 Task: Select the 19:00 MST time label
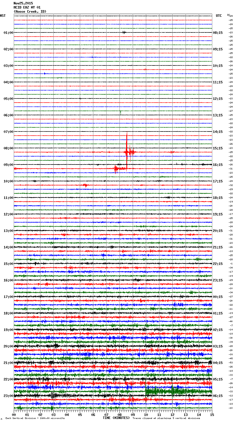9,330
